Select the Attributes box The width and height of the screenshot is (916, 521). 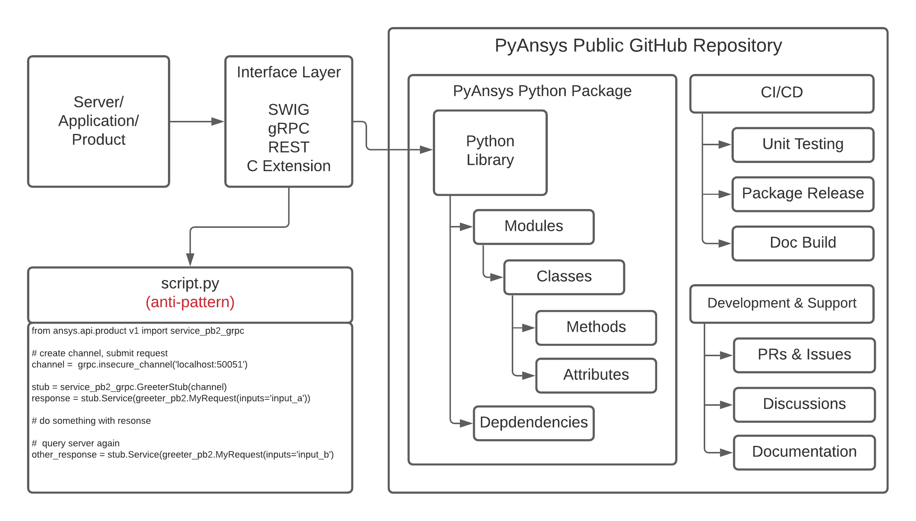(596, 375)
